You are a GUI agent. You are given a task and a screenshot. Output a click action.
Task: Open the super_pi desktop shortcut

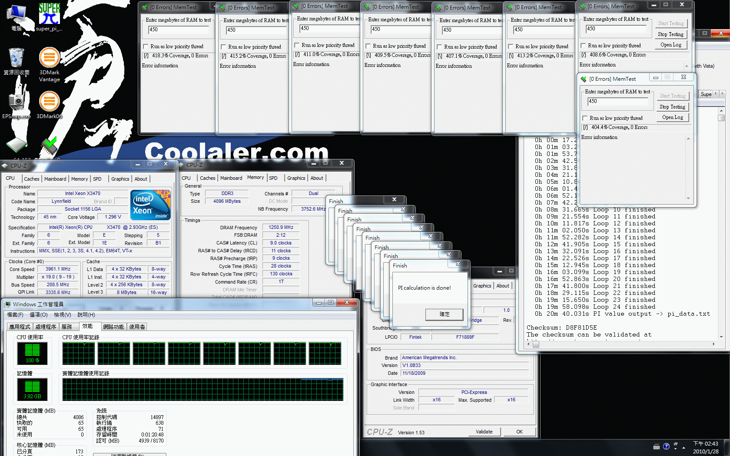(x=49, y=17)
